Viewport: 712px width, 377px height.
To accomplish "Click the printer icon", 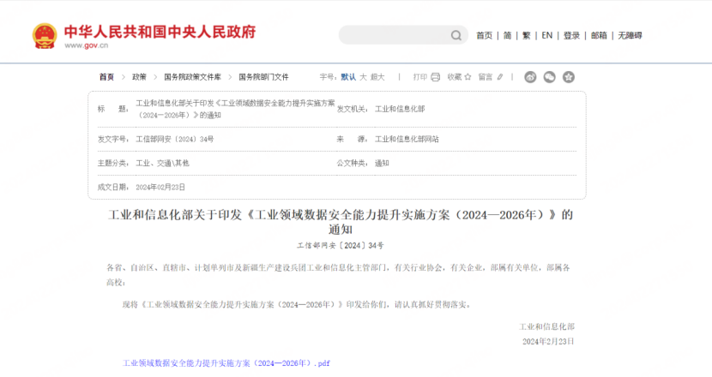I will [x=435, y=77].
